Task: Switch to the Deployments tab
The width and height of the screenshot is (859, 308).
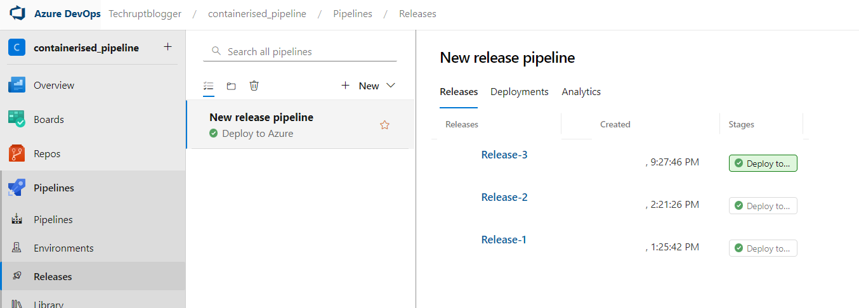Action: (x=519, y=92)
